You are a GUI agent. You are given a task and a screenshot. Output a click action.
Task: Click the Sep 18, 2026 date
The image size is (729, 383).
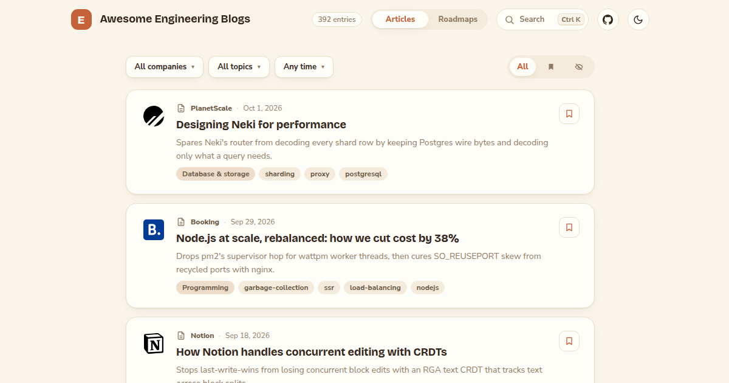[247, 336]
